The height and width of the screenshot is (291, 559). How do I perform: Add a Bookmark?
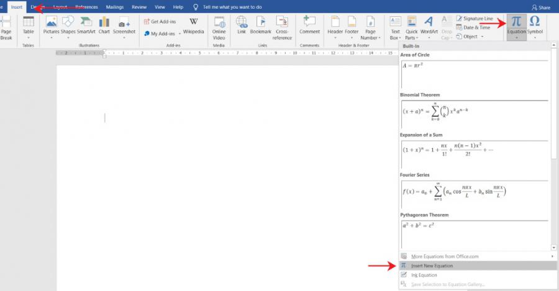point(261,25)
